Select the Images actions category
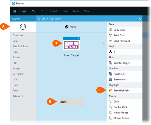 coord(16,69)
